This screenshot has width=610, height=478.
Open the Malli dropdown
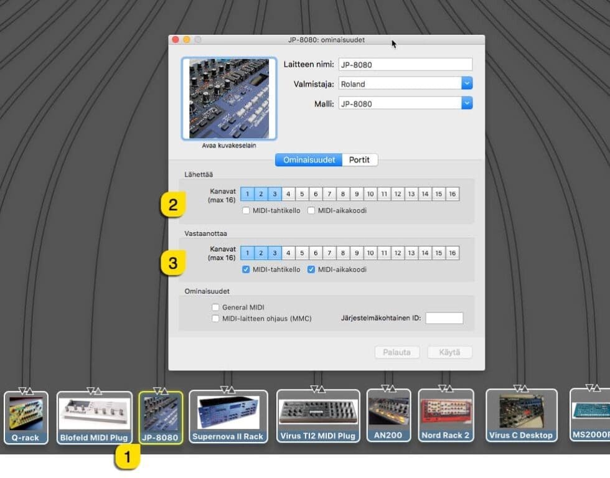[467, 103]
